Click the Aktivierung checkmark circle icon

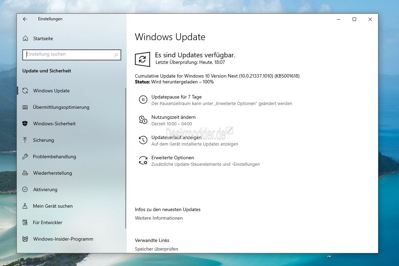[x=25, y=189]
